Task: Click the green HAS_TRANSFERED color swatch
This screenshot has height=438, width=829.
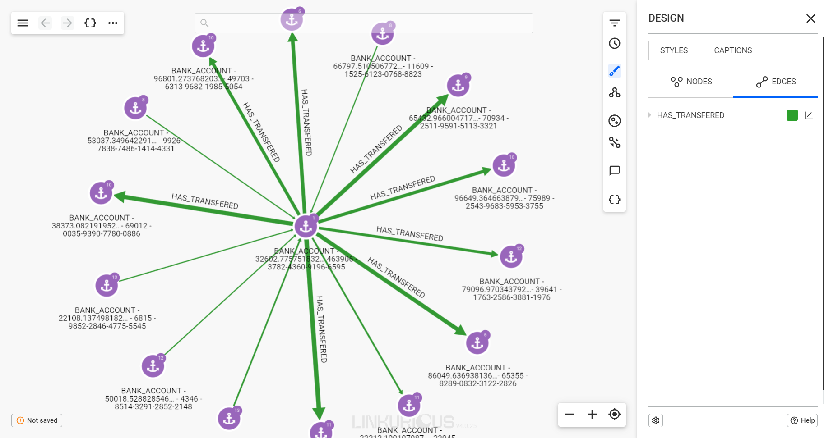Action: pyautogui.click(x=792, y=115)
